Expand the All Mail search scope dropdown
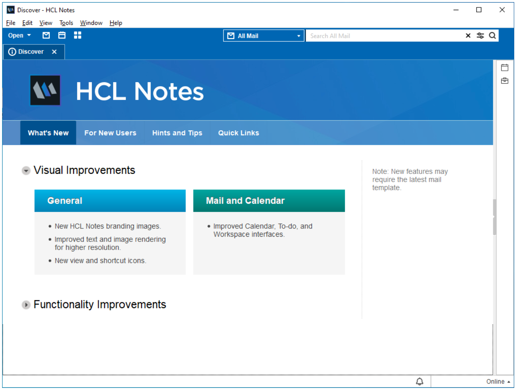 click(x=264, y=36)
